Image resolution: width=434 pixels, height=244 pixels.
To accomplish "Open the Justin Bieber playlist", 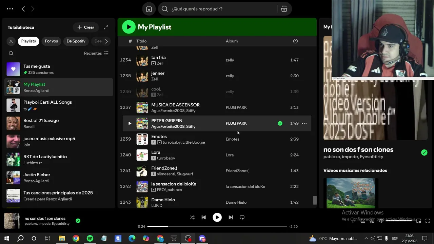I will [59, 178].
